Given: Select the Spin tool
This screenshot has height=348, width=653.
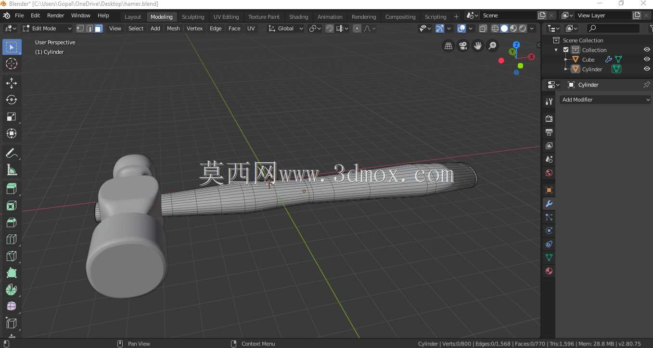Looking at the screenshot, I should tap(12, 290).
